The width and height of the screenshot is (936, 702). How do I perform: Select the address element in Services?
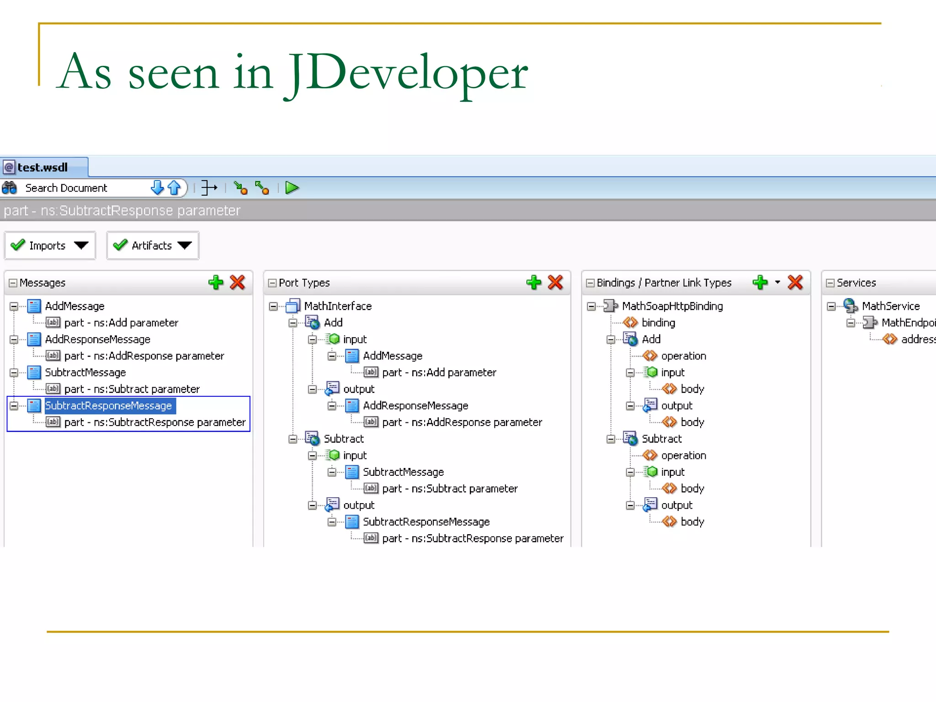point(918,340)
